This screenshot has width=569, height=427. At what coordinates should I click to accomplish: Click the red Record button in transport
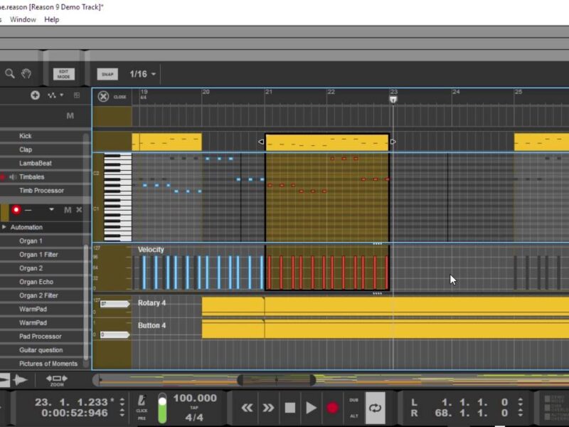[332, 408]
